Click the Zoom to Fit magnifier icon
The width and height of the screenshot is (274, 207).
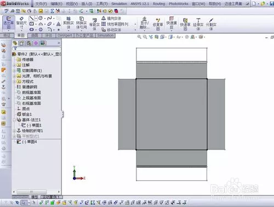tap(139, 37)
